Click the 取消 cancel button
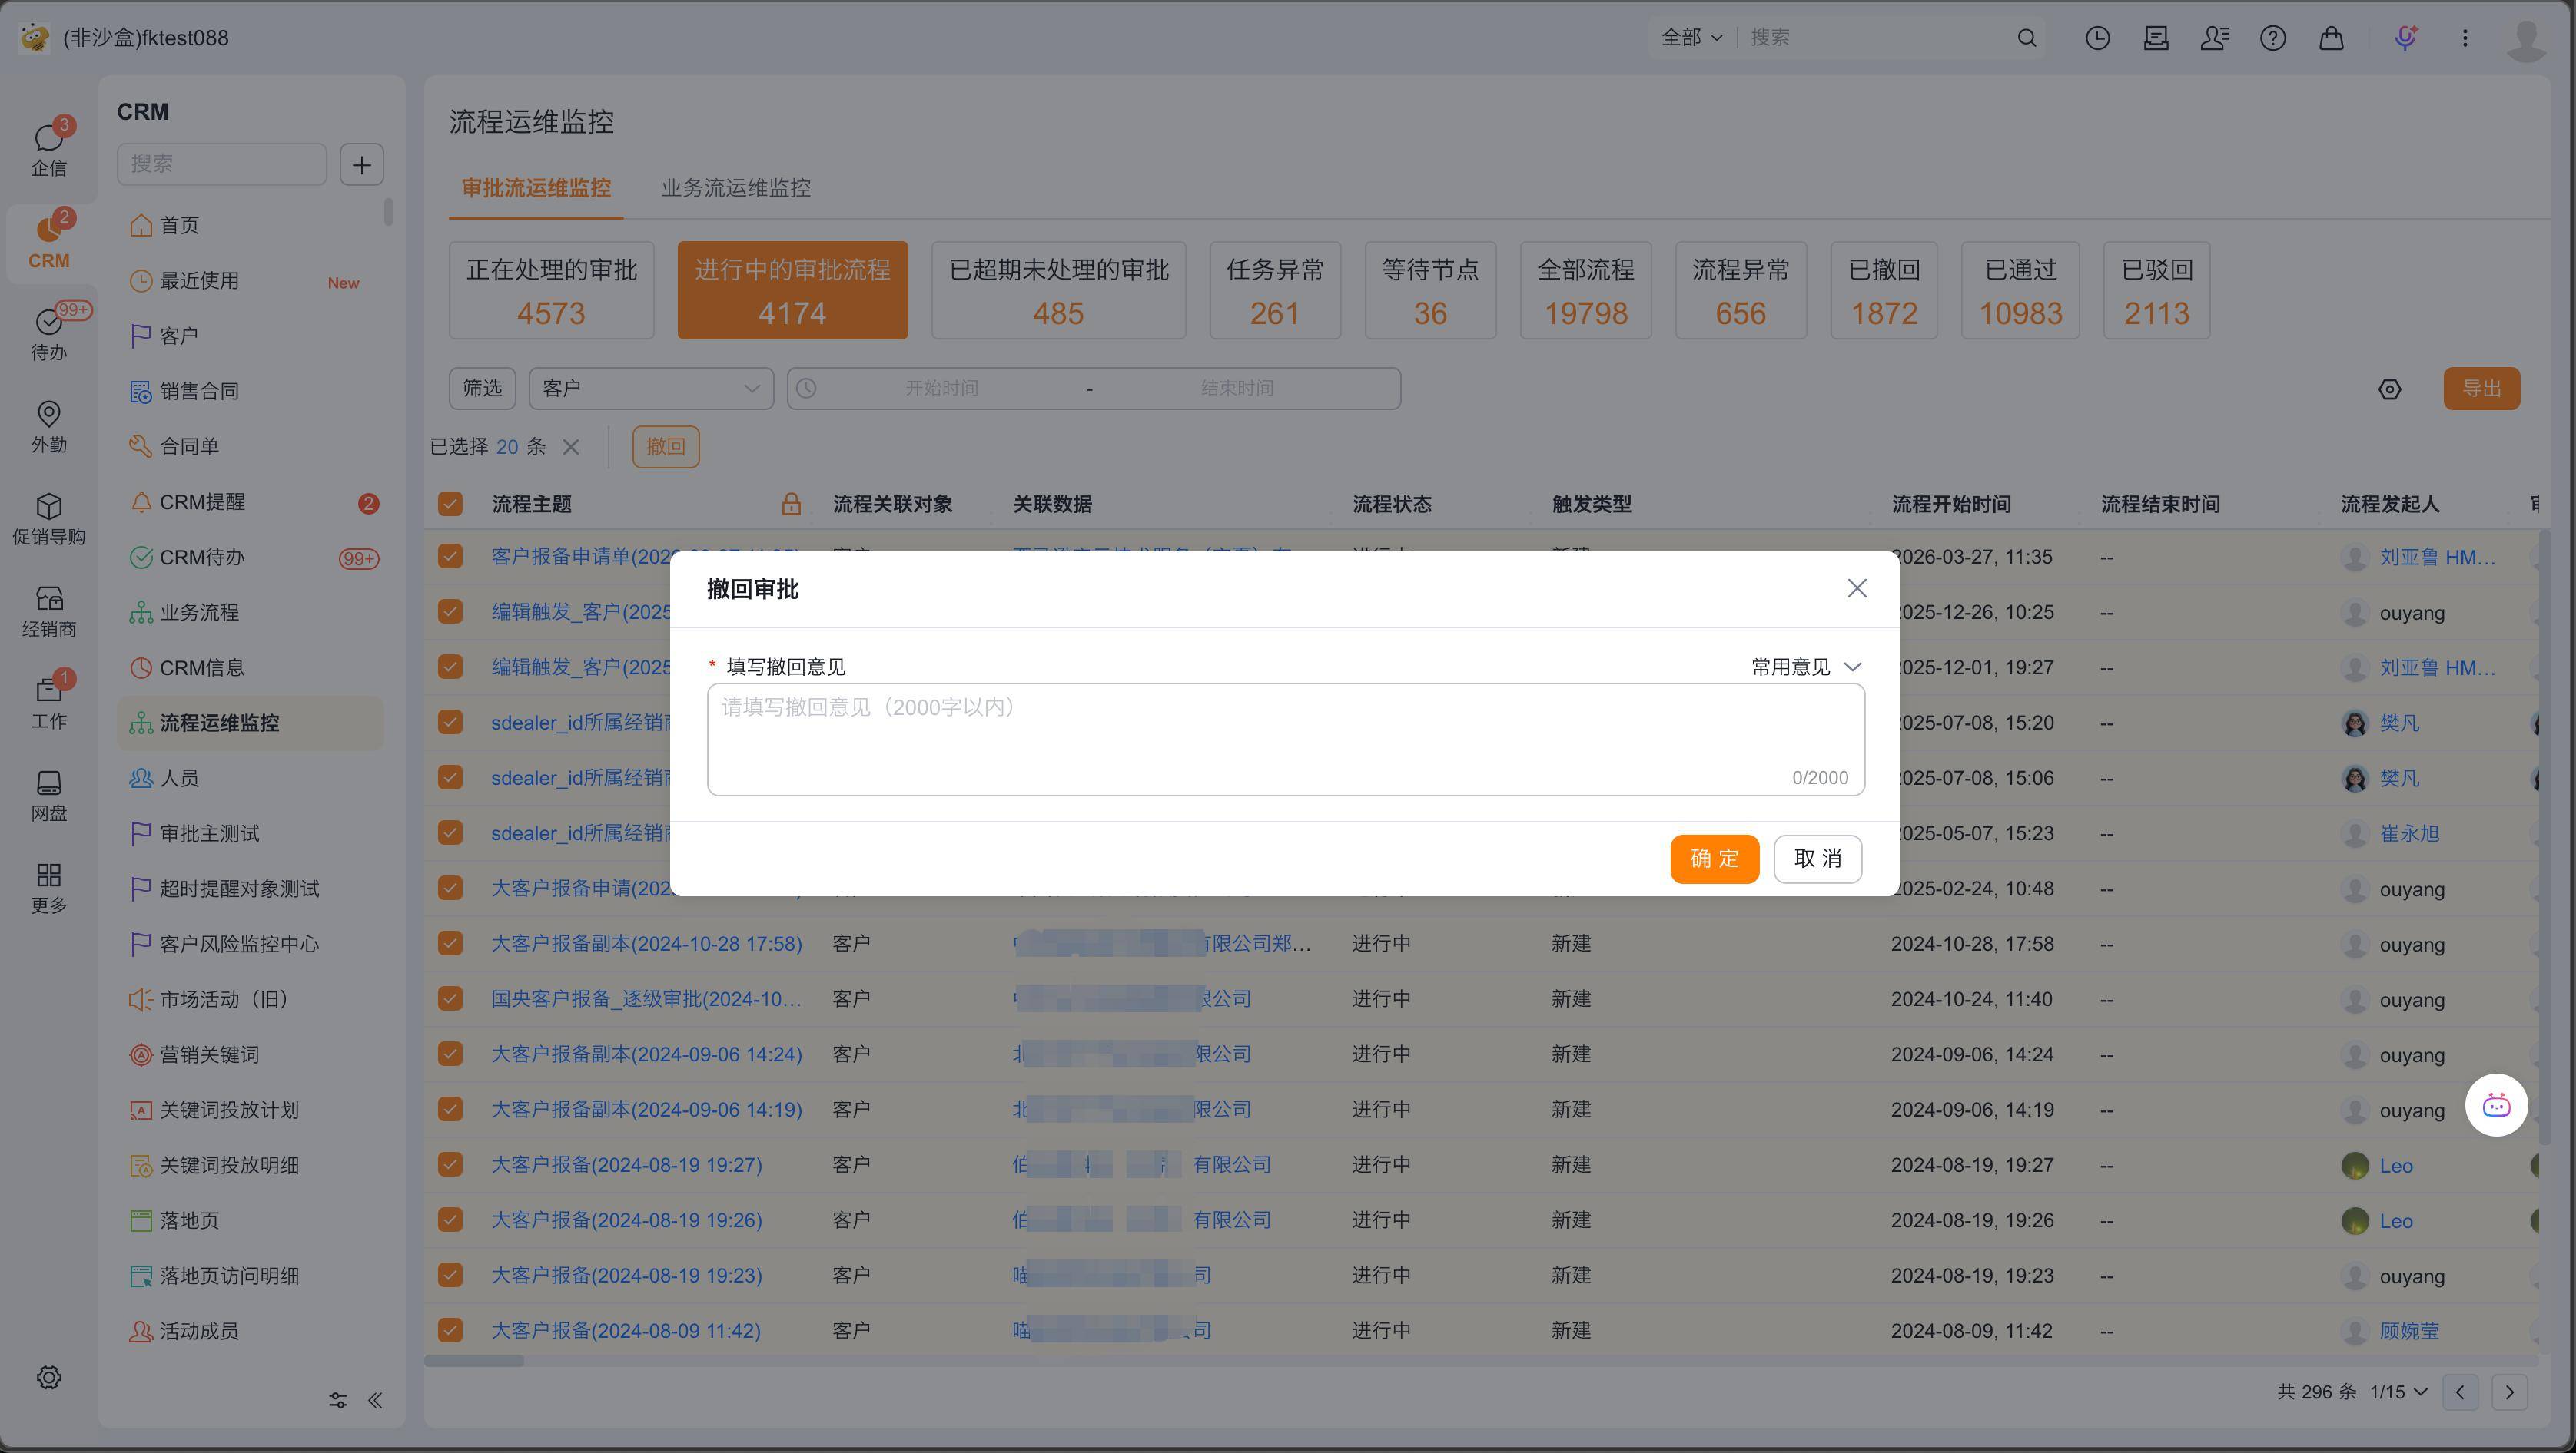This screenshot has height=1453, width=2576. coord(1817,859)
